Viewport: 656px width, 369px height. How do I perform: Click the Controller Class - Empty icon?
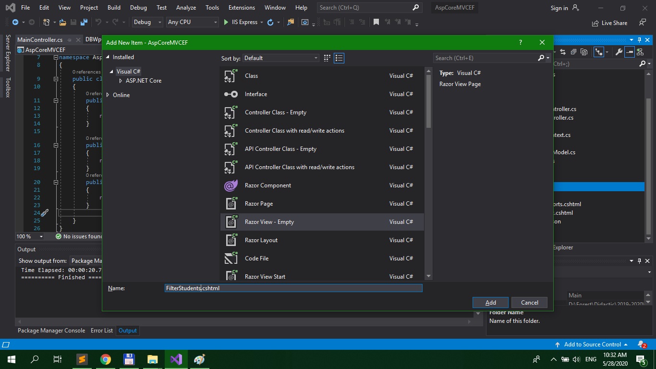point(231,112)
